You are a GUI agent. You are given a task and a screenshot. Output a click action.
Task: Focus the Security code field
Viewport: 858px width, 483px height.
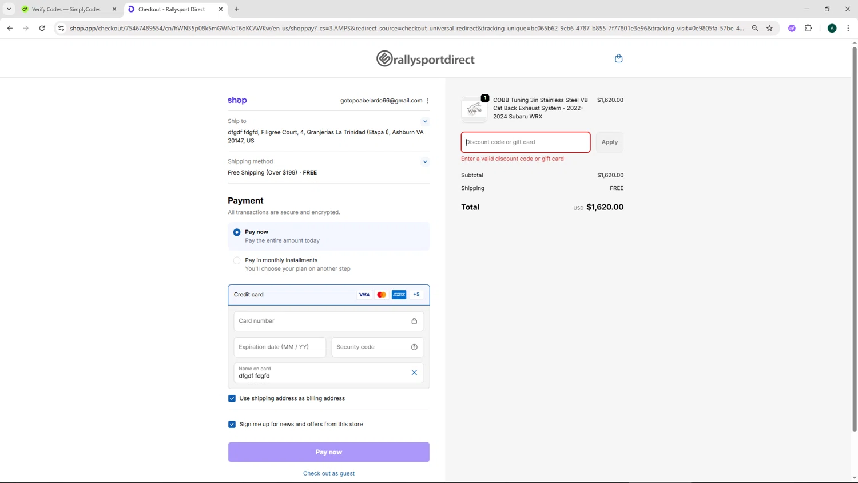(378, 347)
